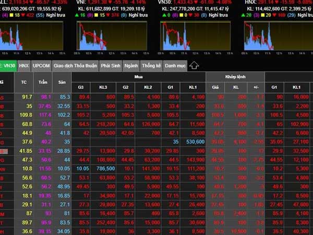Screen dimensions: 313x235
Task: Click the sell volume 102,900
Action: click(299, 124)
